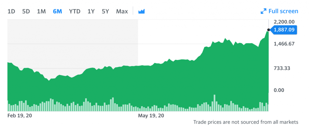
Task: Show the Max history range
Action: pyautogui.click(x=122, y=11)
